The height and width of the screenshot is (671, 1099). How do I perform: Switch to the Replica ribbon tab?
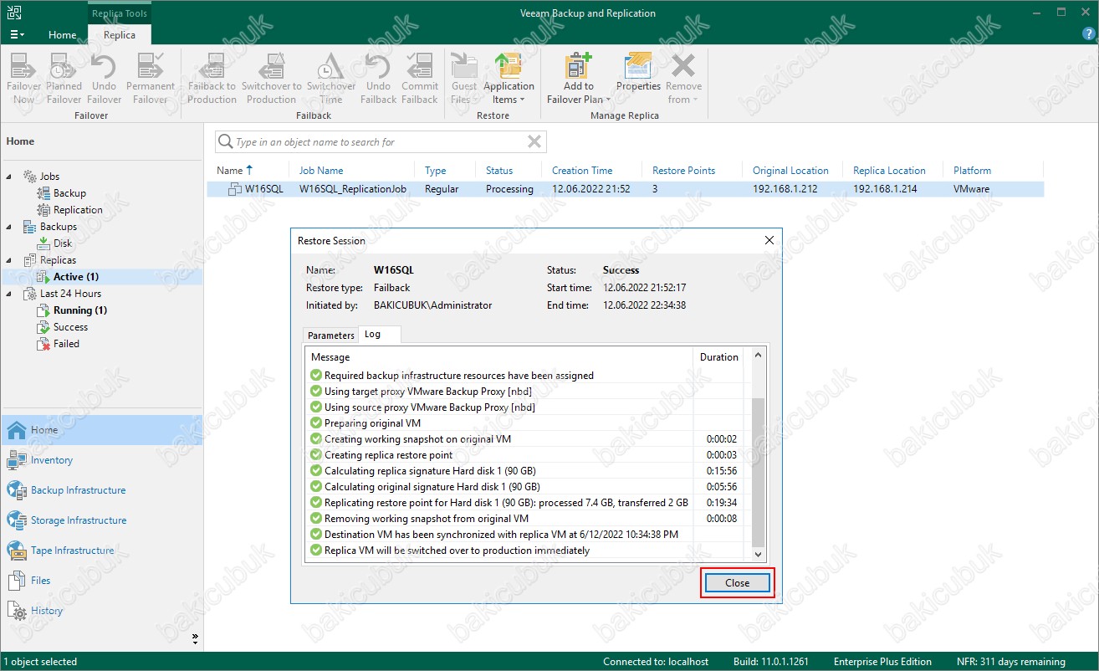click(x=120, y=35)
